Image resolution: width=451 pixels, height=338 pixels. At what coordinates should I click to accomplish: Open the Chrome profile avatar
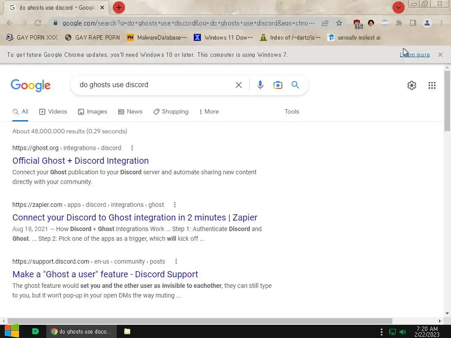click(x=427, y=23)
